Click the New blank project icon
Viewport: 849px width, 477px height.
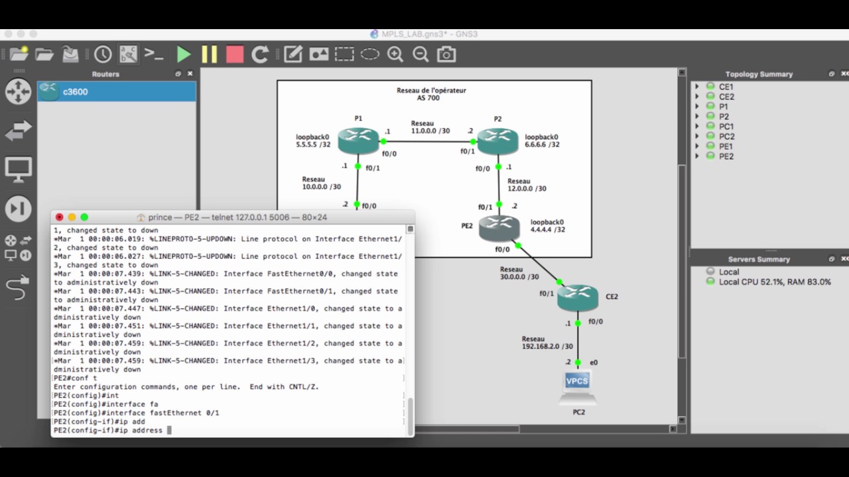click(x=19, y=54)
